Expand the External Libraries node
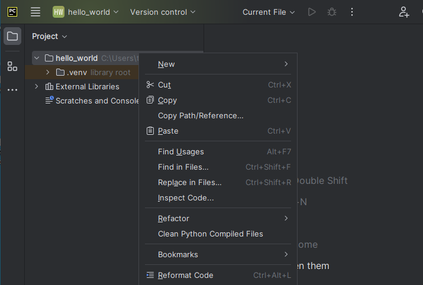Viewport: 423px width, 285px height. click(x=37, y=86)
